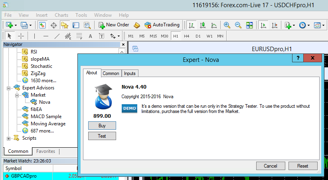328x180 pixels.
Task: Open the Tools menu
Action: click(x=81, y=15)
